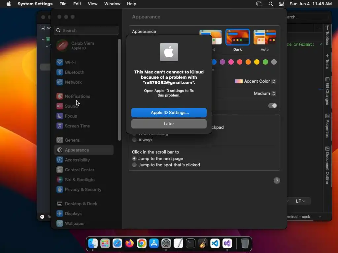
Task: Open Spotlight search in menu bar
Action: click(x=271, y=4)
